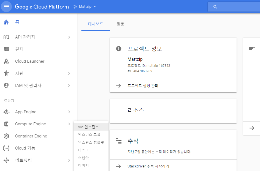Click the 네트워킹 network icon

(x=6, y=160)
